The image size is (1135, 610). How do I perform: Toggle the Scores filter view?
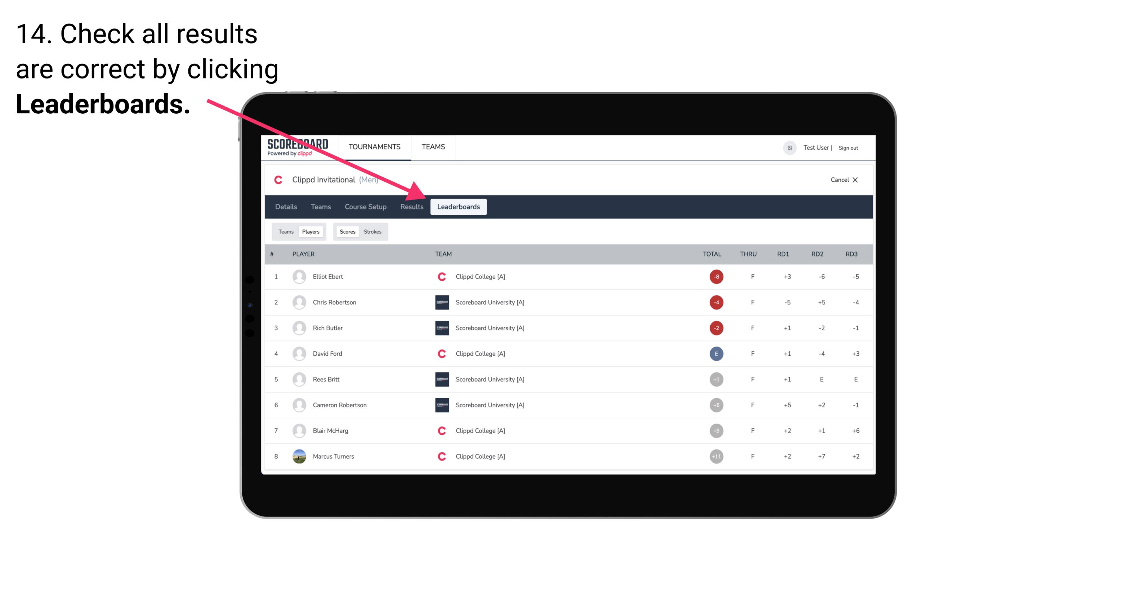pyautogui.click(x=347, y=231)
